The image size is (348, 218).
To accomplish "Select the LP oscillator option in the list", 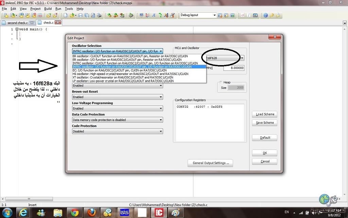I will tap(139, 81).
